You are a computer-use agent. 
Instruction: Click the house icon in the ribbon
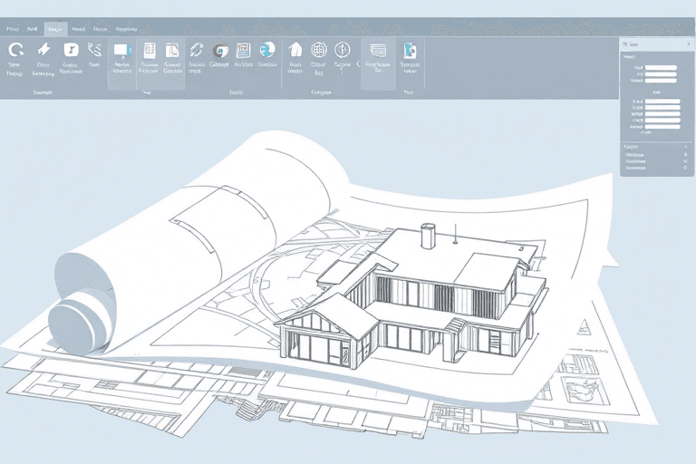[295, 51]
